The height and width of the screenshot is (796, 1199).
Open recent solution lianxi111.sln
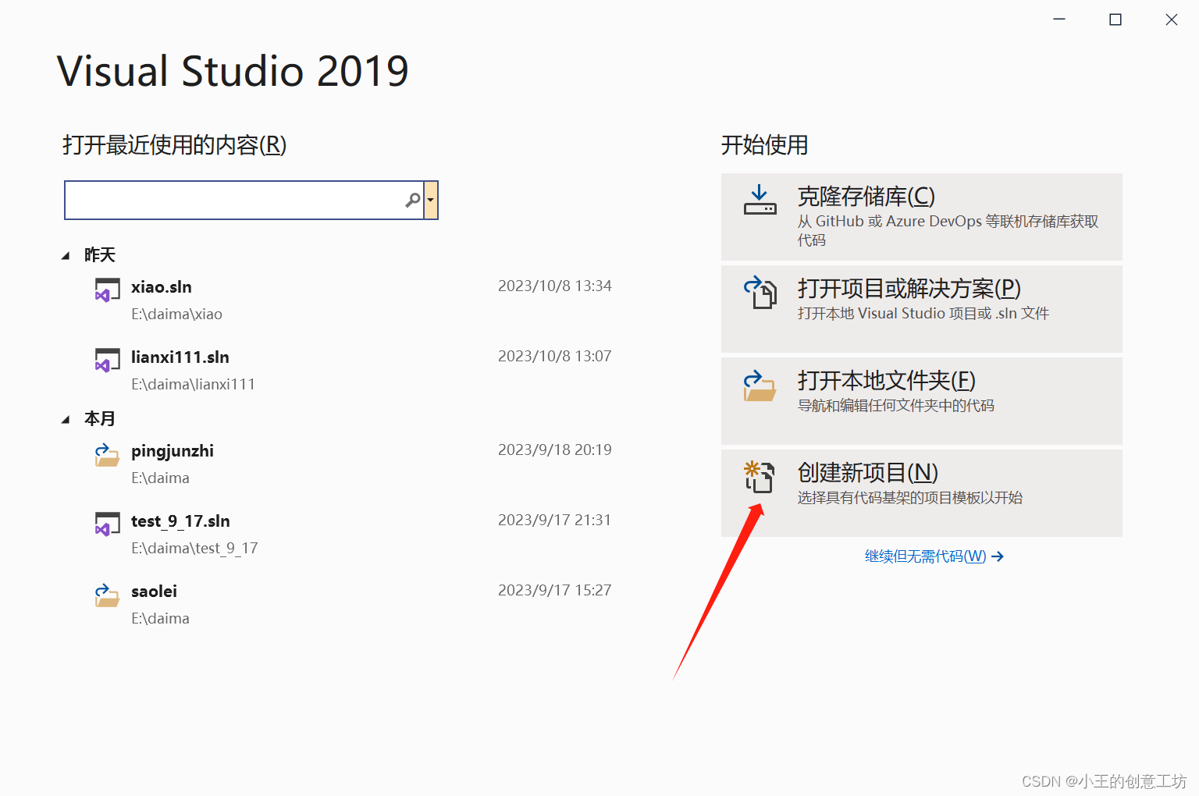180,357
